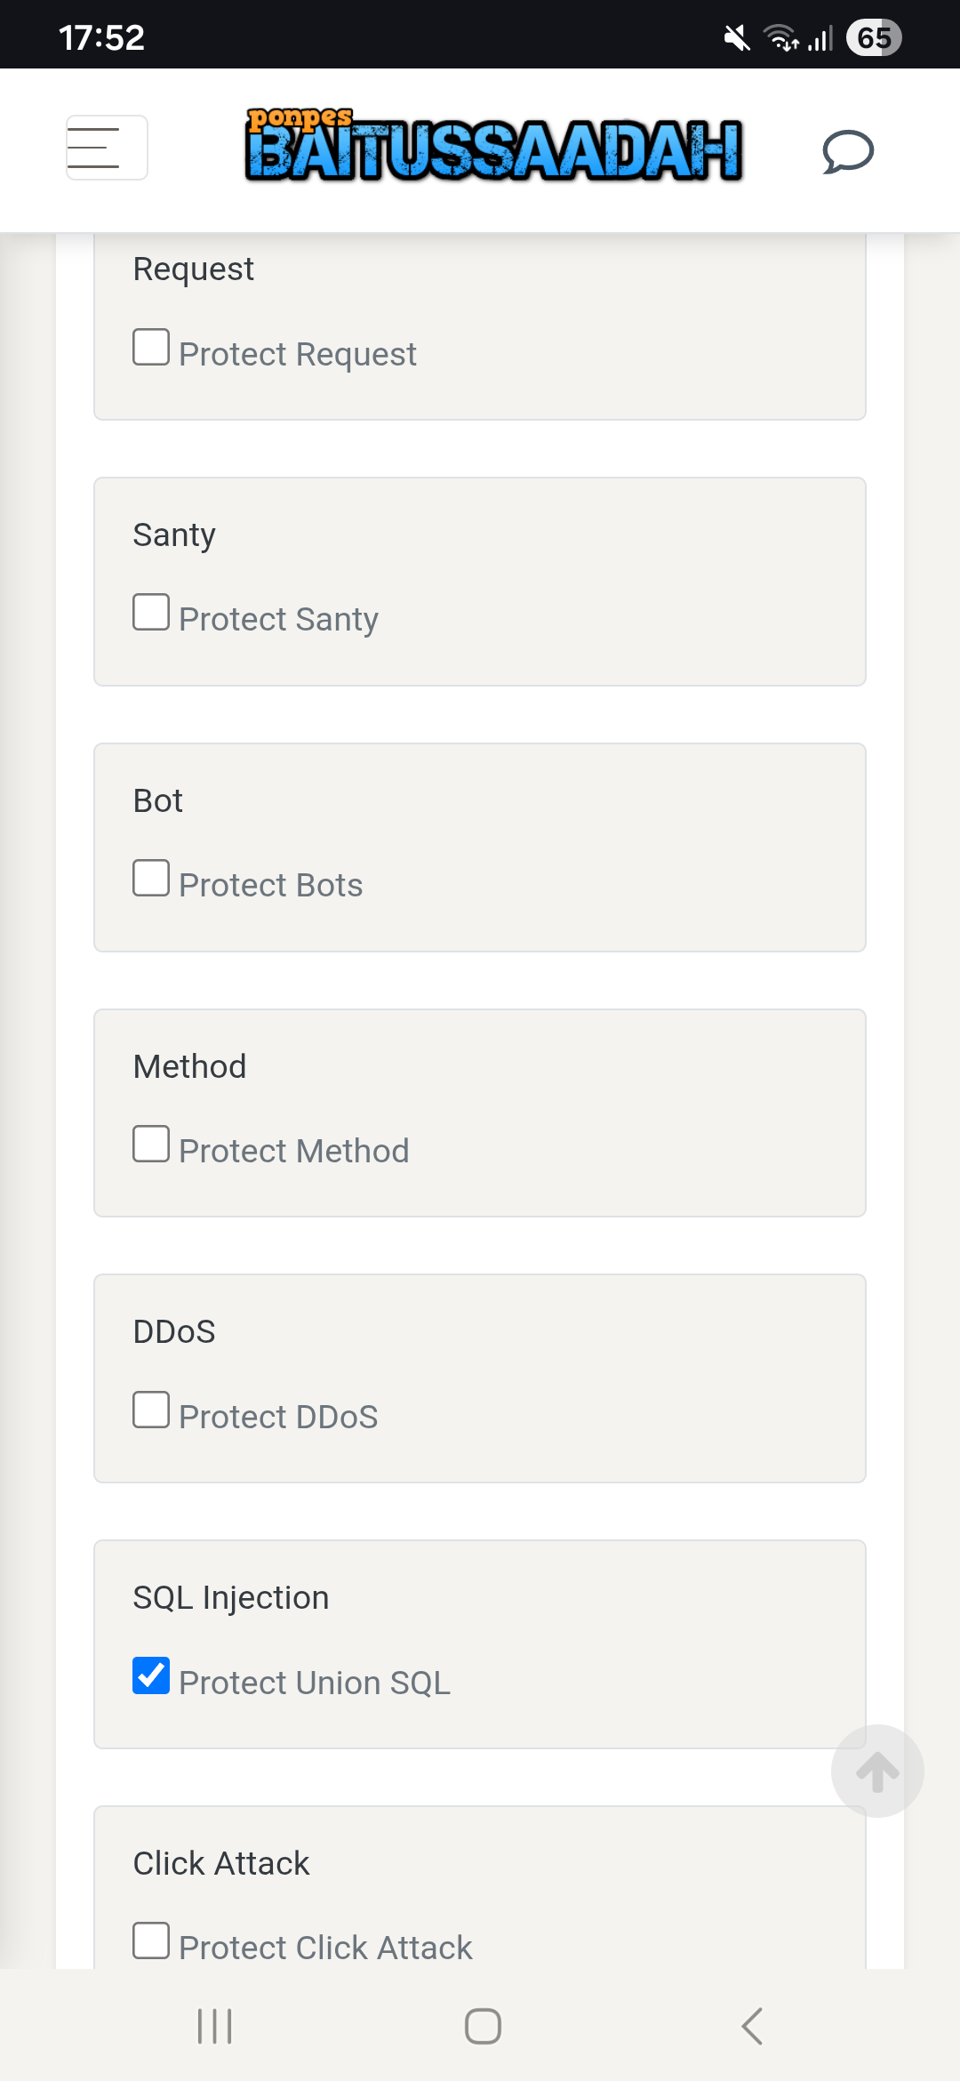Tap the SQL Injection section heading
Image resolution: width=960 pixels, height=2081 pixels.
tap(231, 1598)
